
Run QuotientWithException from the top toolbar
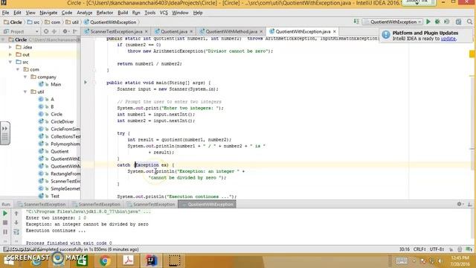pyautogui.click(x=428, y=22)
